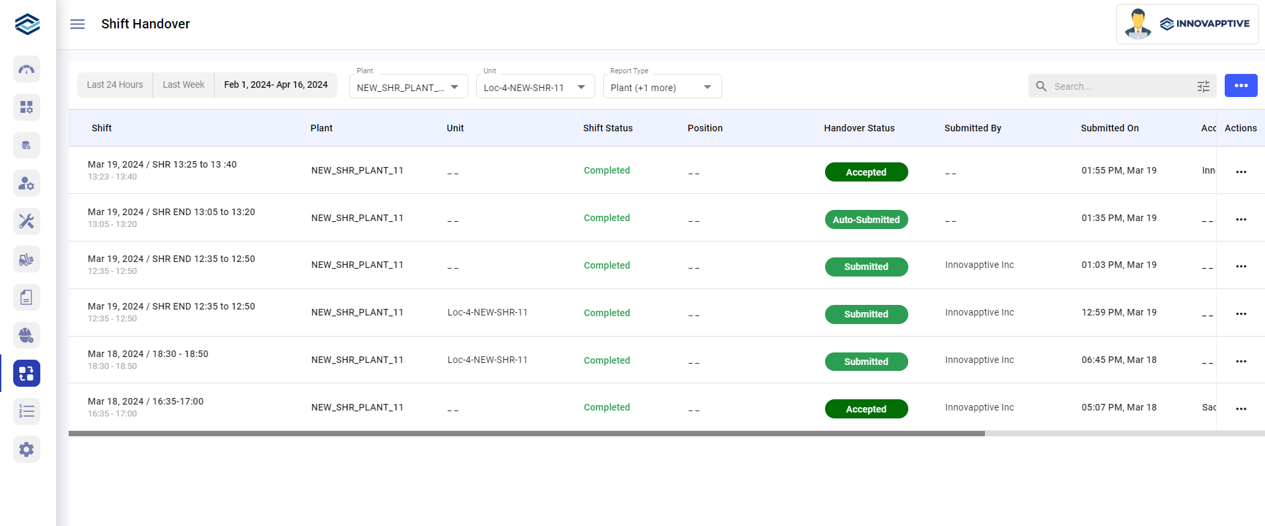Open the settings gear icon in sidebar

click(26, 449)
